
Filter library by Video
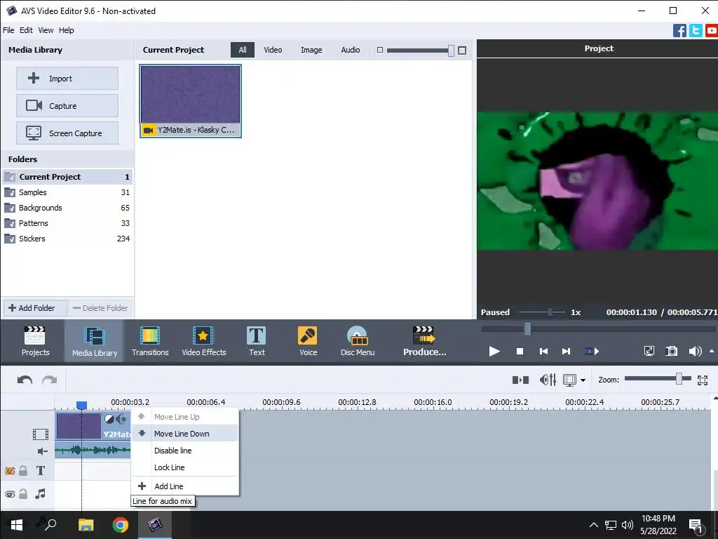click(273, 50)
